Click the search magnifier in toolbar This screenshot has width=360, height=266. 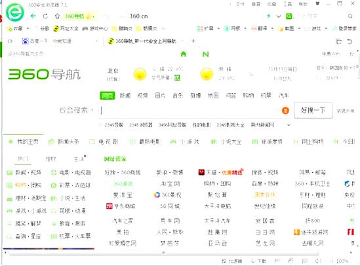[350, 16]
